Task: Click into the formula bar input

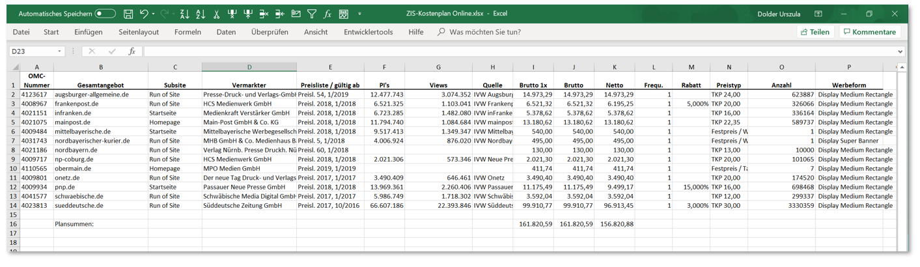Action: [x=519, y=51]
